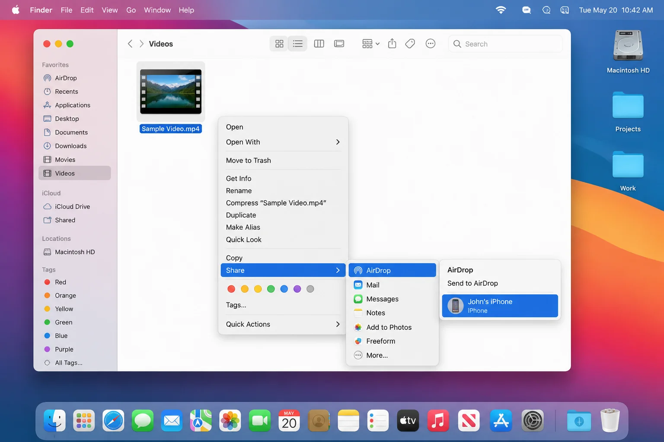
Task: Open the View menu in menu bar
Action: coord(110,10)
